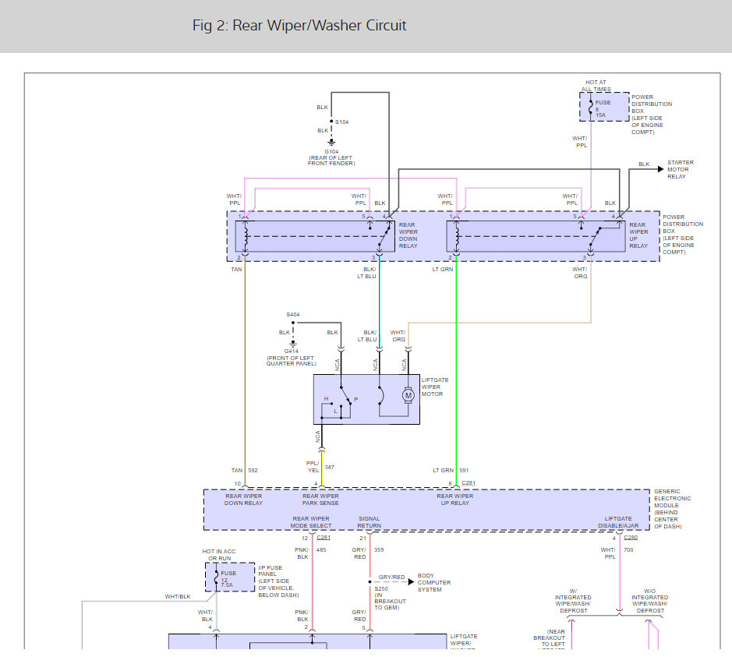This screenshot has width=732, height=657.
Task: Click the Signal Return pin label
Action: (x=370, y=521)
